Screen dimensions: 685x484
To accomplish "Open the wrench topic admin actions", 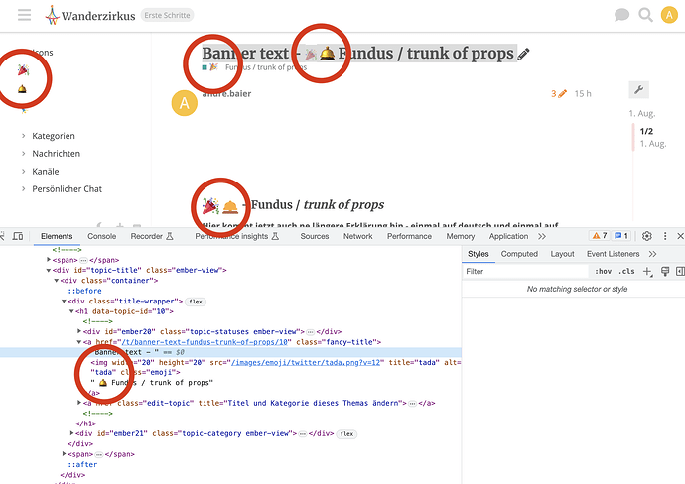I will pos(638,90).
